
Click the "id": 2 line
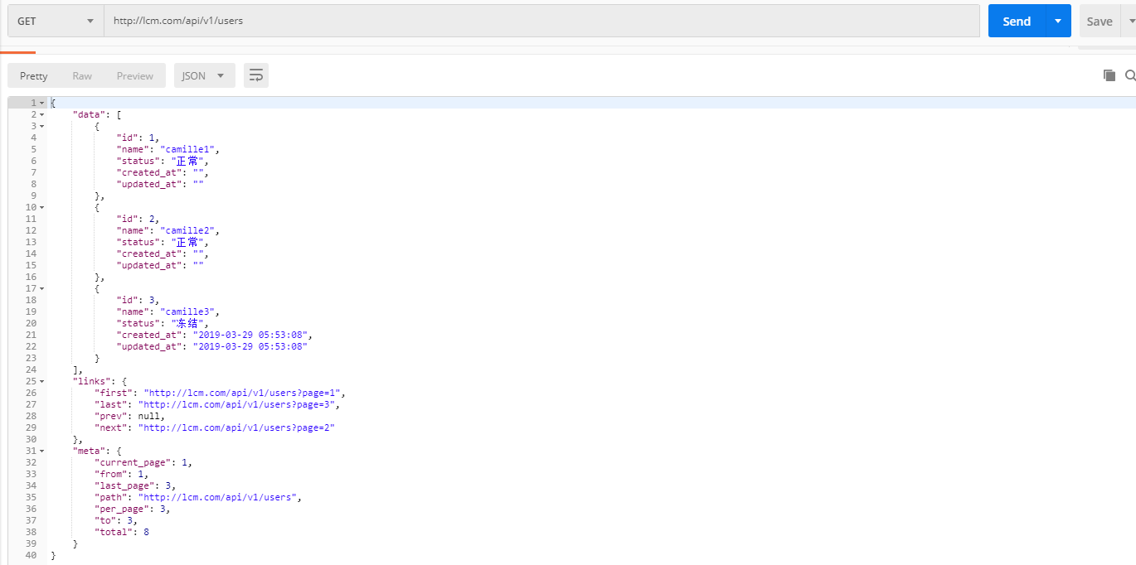point(138,219)
